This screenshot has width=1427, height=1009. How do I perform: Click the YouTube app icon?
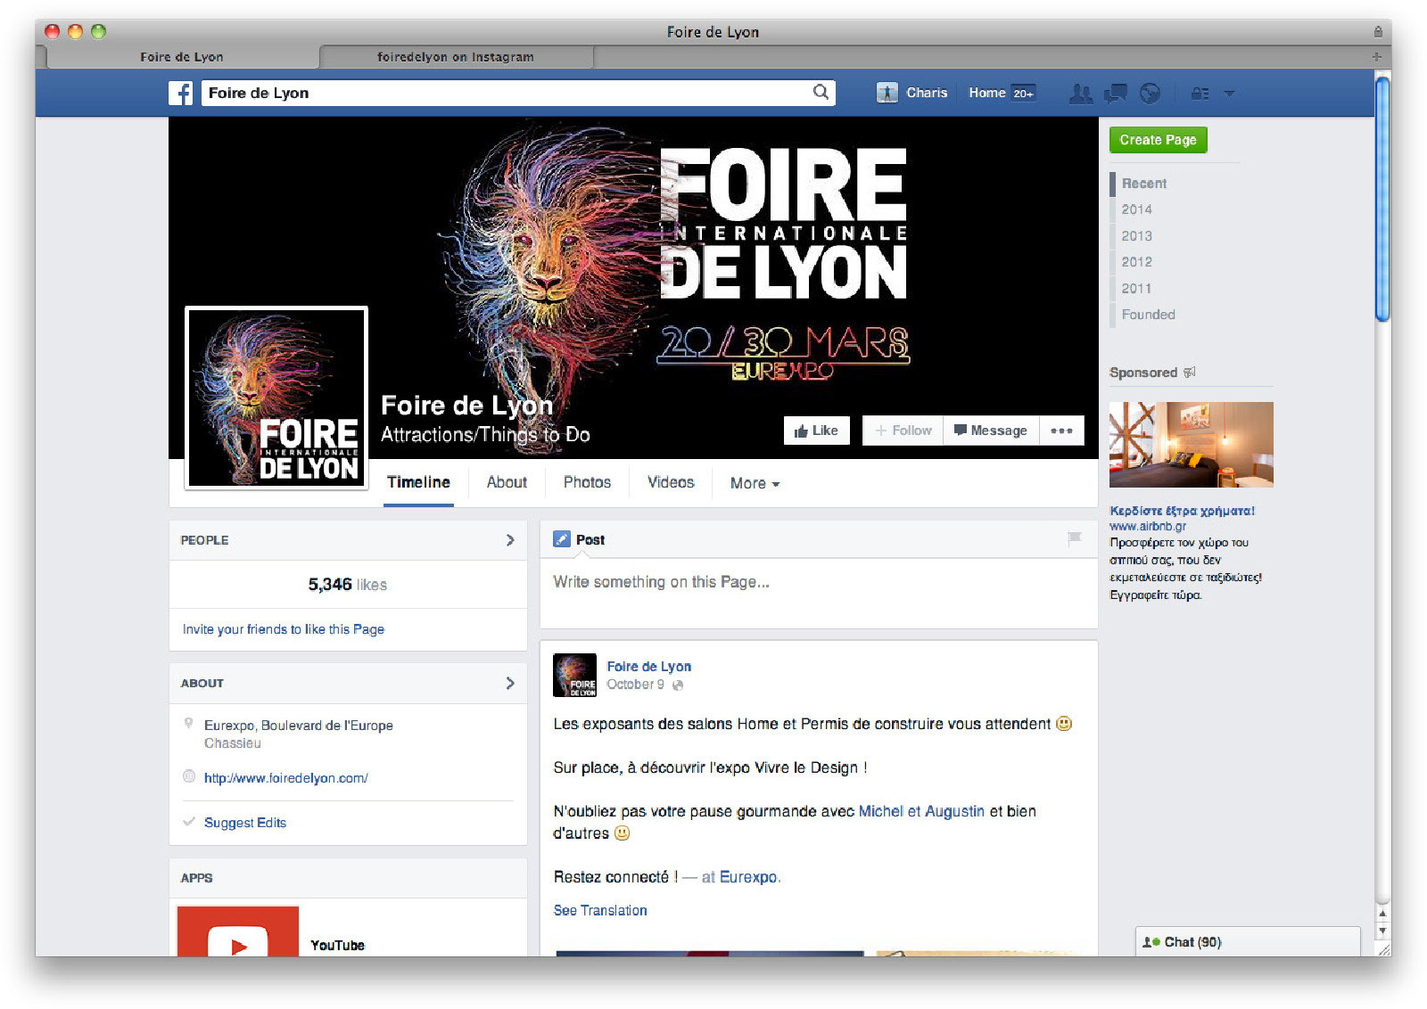238,931
